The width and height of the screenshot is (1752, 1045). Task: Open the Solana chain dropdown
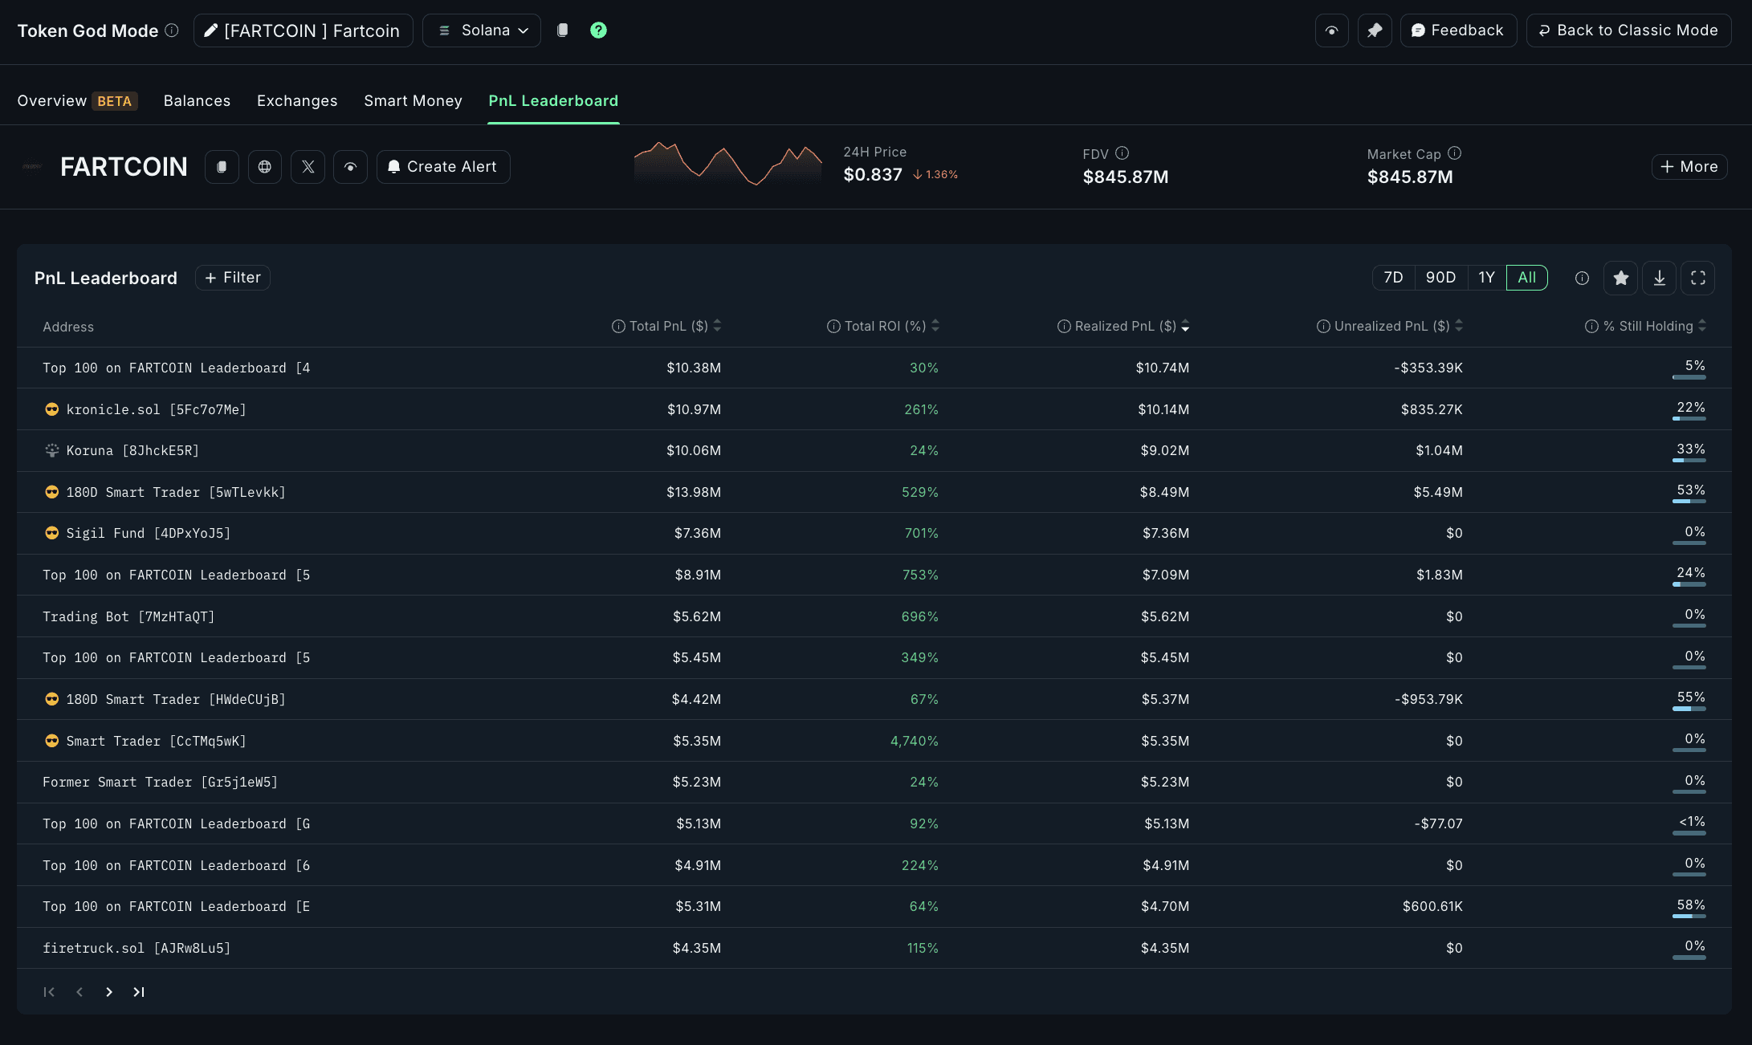point(482,30)
